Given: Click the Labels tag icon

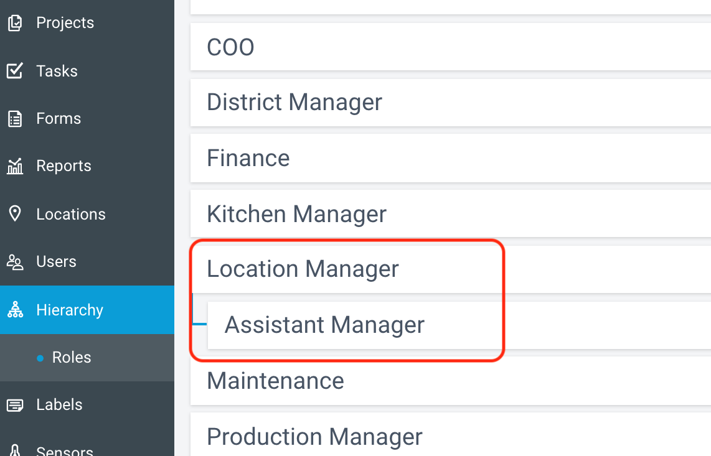Looking at the screenshot, I should click(x=15, y=405).
